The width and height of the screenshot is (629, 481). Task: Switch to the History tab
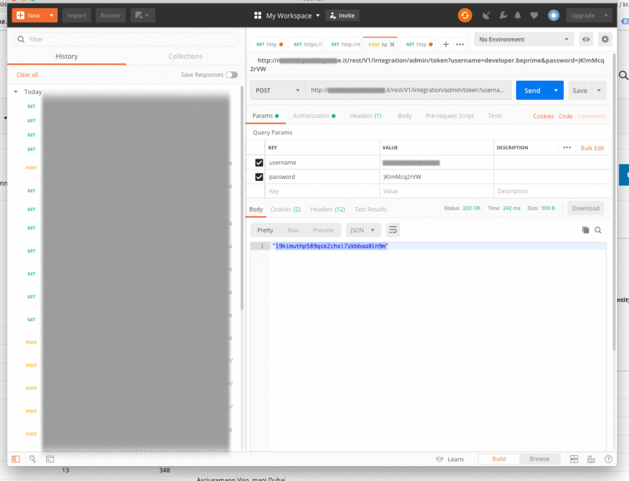click(66, 56)
